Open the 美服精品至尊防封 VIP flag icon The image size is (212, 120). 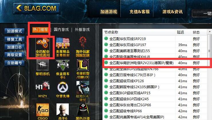tap(63, 48)
